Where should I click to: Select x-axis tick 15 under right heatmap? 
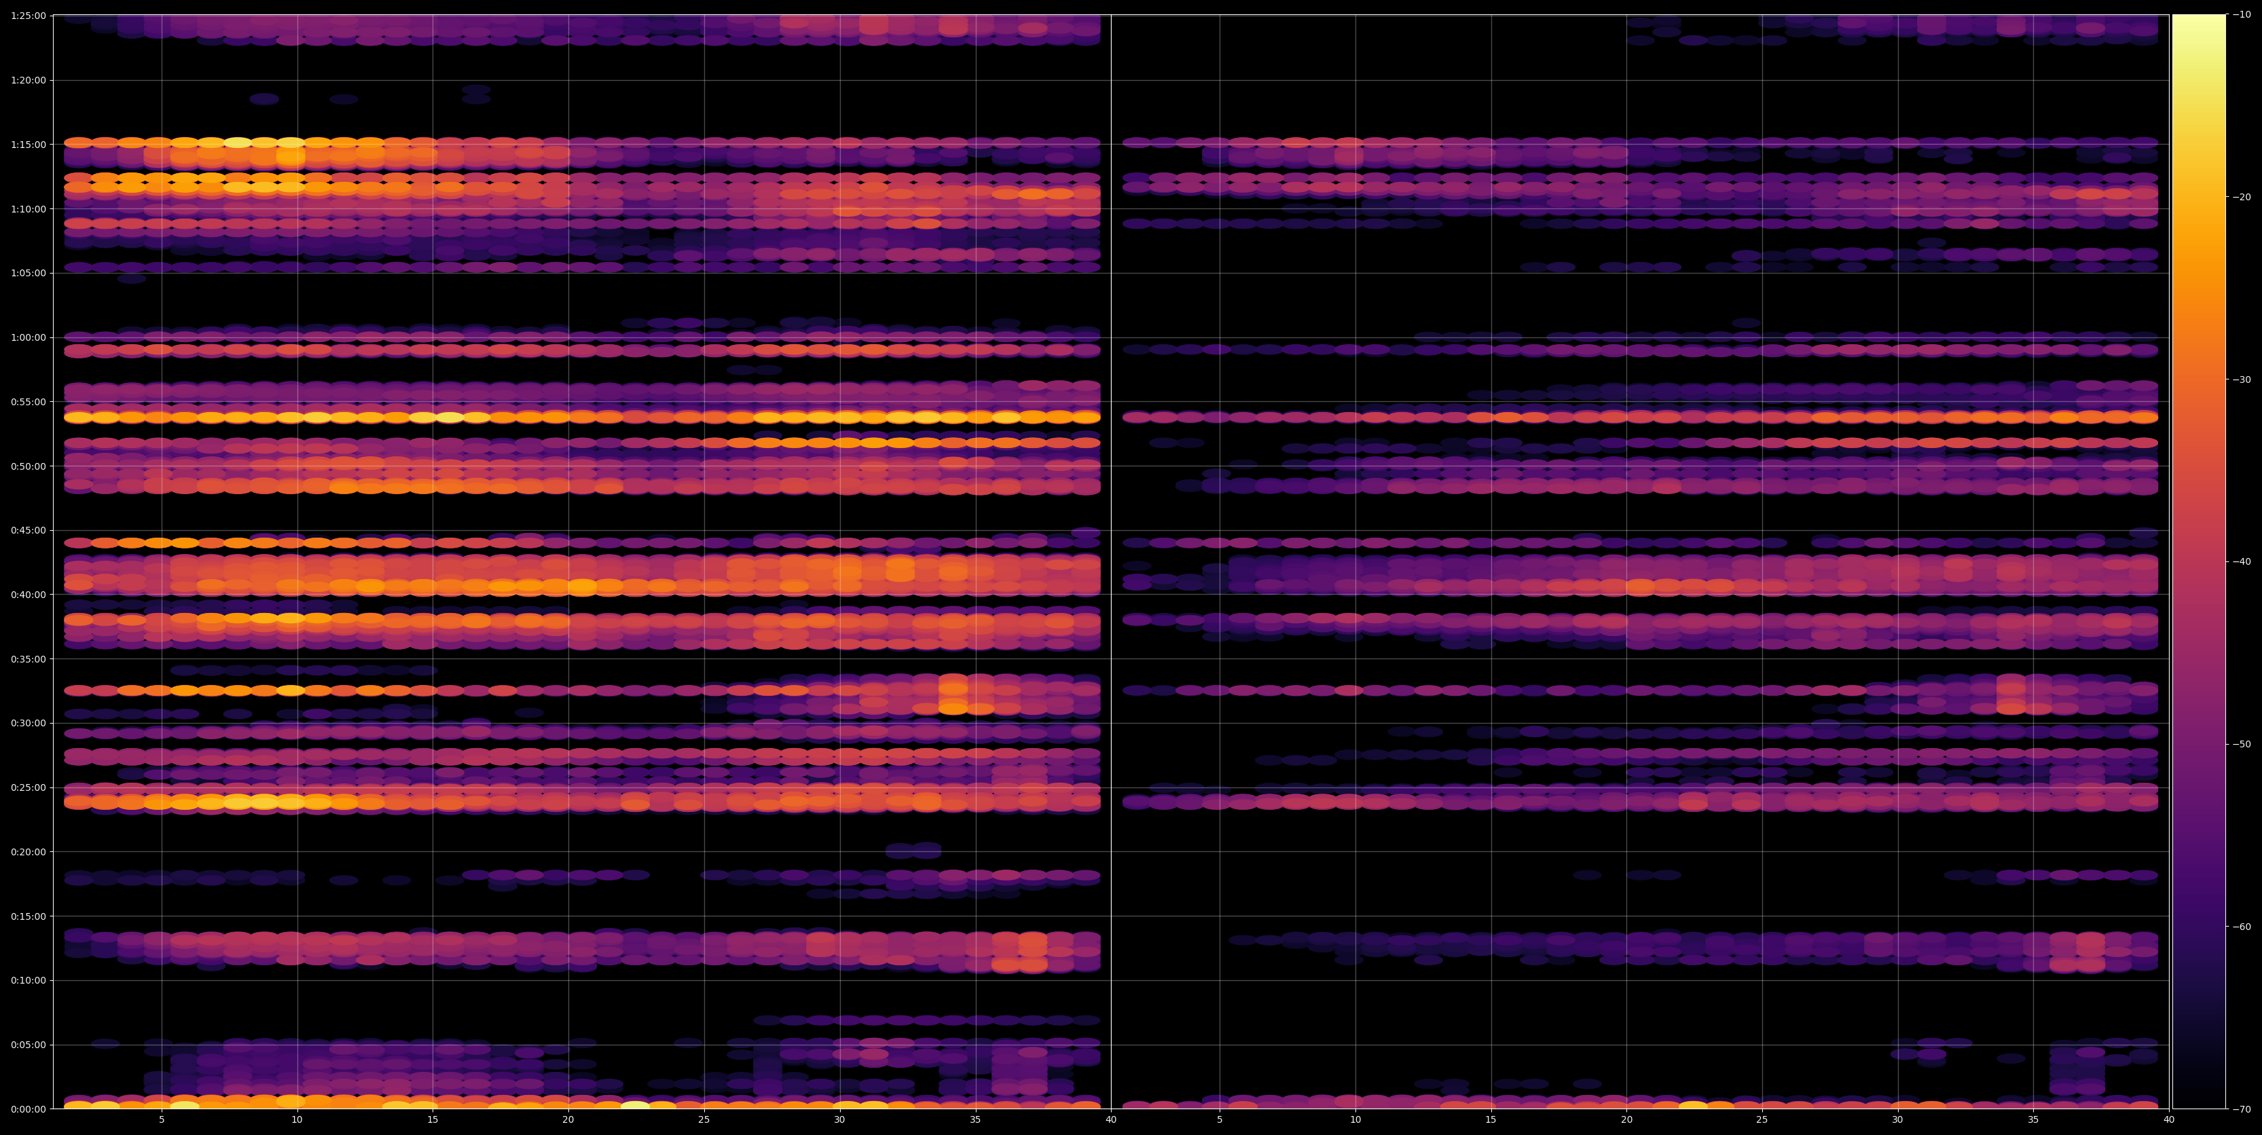point(1491,1120)
